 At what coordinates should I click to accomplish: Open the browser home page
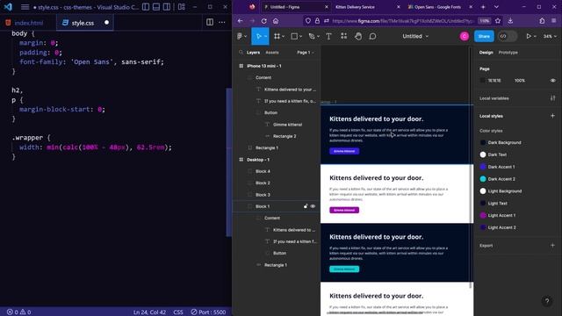[x=276, y=21]
